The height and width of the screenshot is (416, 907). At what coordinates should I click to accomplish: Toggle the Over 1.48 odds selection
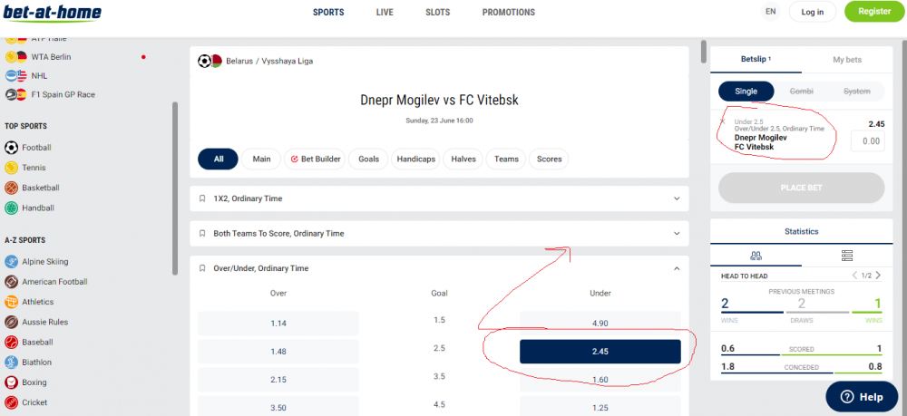[278, 352]
